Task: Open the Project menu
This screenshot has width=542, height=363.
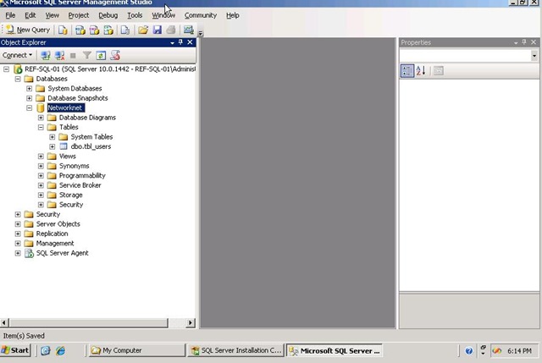Action: [79, 15]
